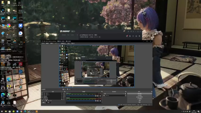Screen dimensions: 201x113
Task: Open the gift icon with red dot
Action: pos(127,36)
